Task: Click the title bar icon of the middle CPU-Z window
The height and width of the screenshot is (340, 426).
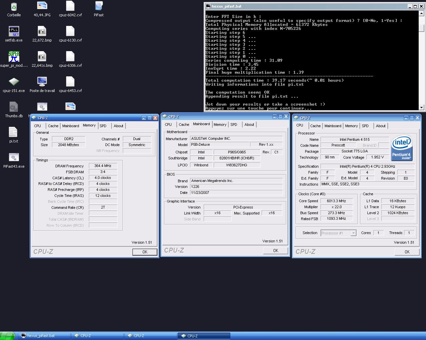Action: coord(165,117)
